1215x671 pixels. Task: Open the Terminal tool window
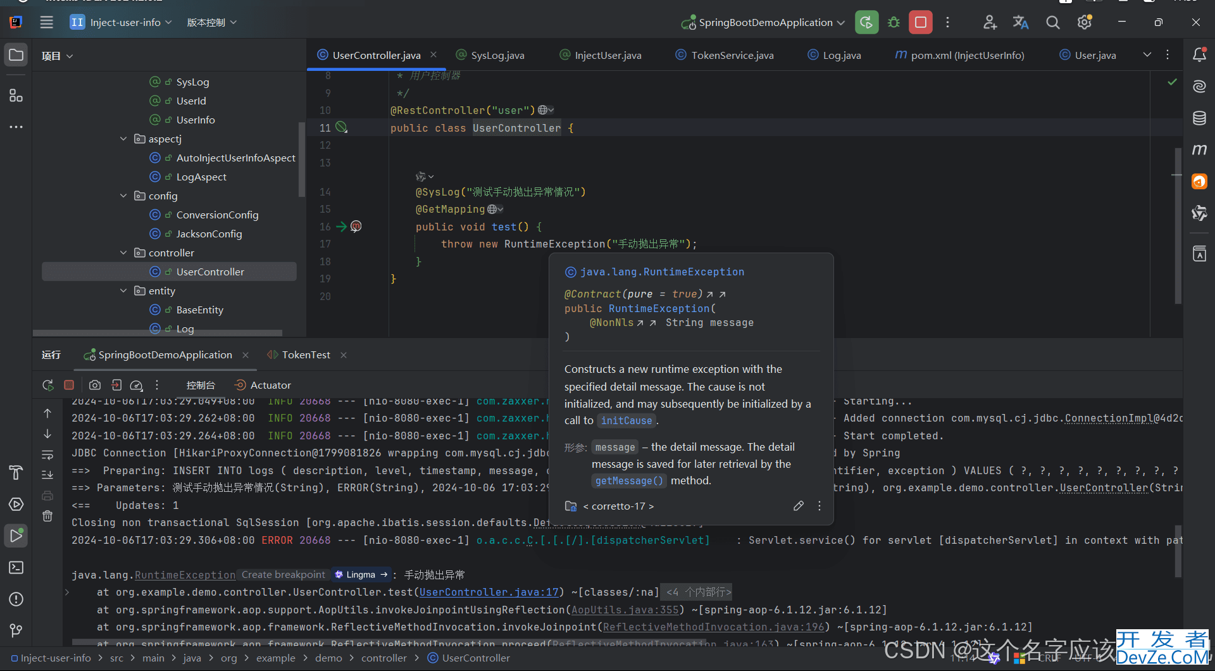16,567
